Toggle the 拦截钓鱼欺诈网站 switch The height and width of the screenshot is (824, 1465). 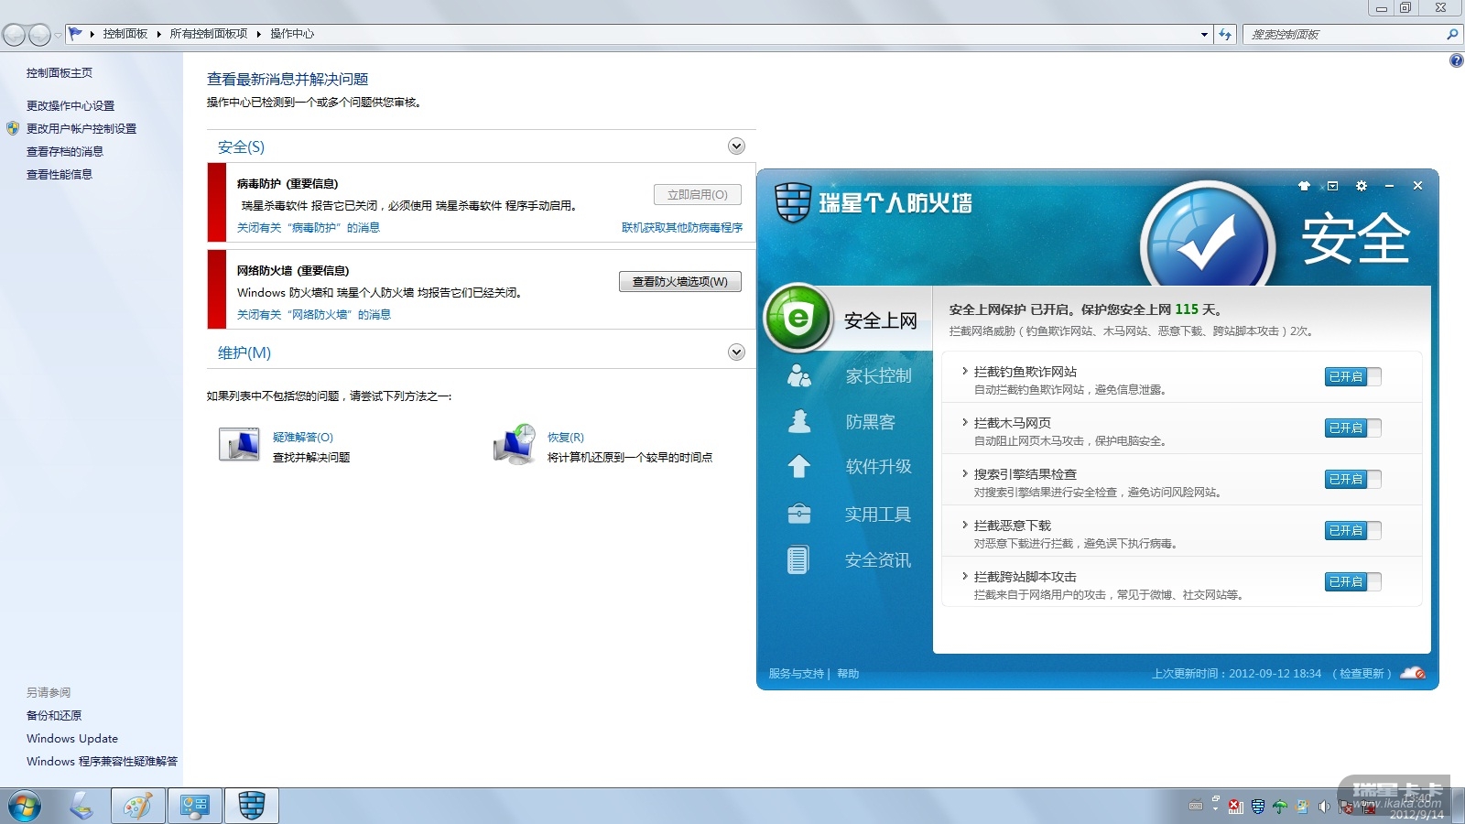tap(1352, 376)
